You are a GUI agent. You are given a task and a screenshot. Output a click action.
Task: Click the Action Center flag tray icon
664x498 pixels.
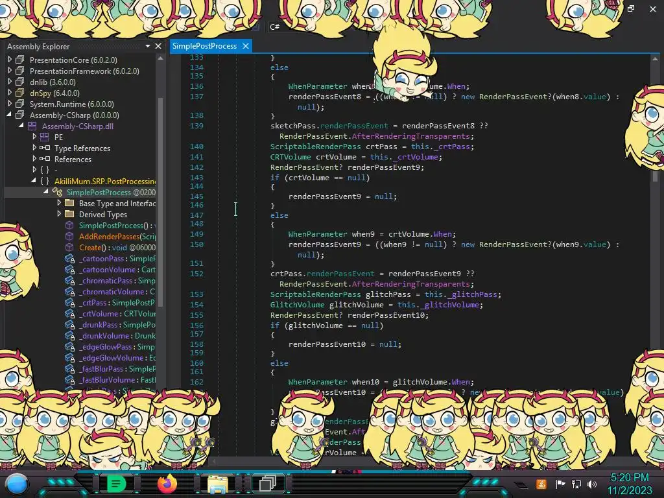pos(561,484)
